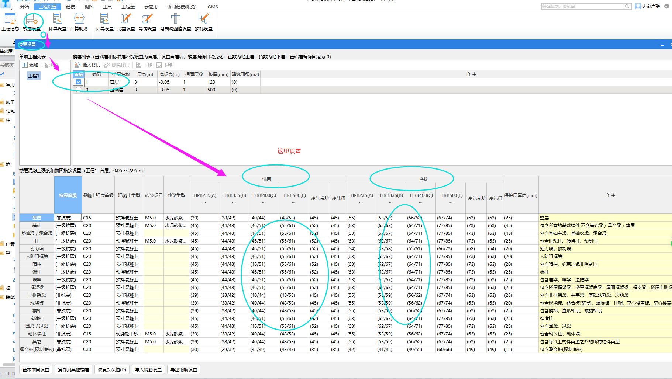
Task: Click the C30 cell in 叠合板 row
Action: [98, 349]
